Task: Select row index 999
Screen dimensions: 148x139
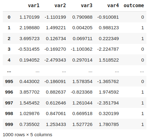Action: [x=9, y=124]
